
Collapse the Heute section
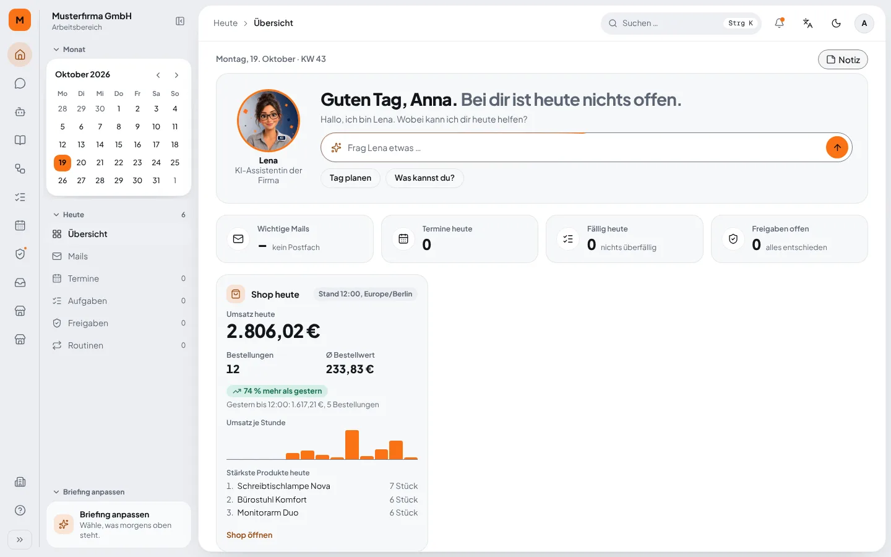[x=69, y=215]
